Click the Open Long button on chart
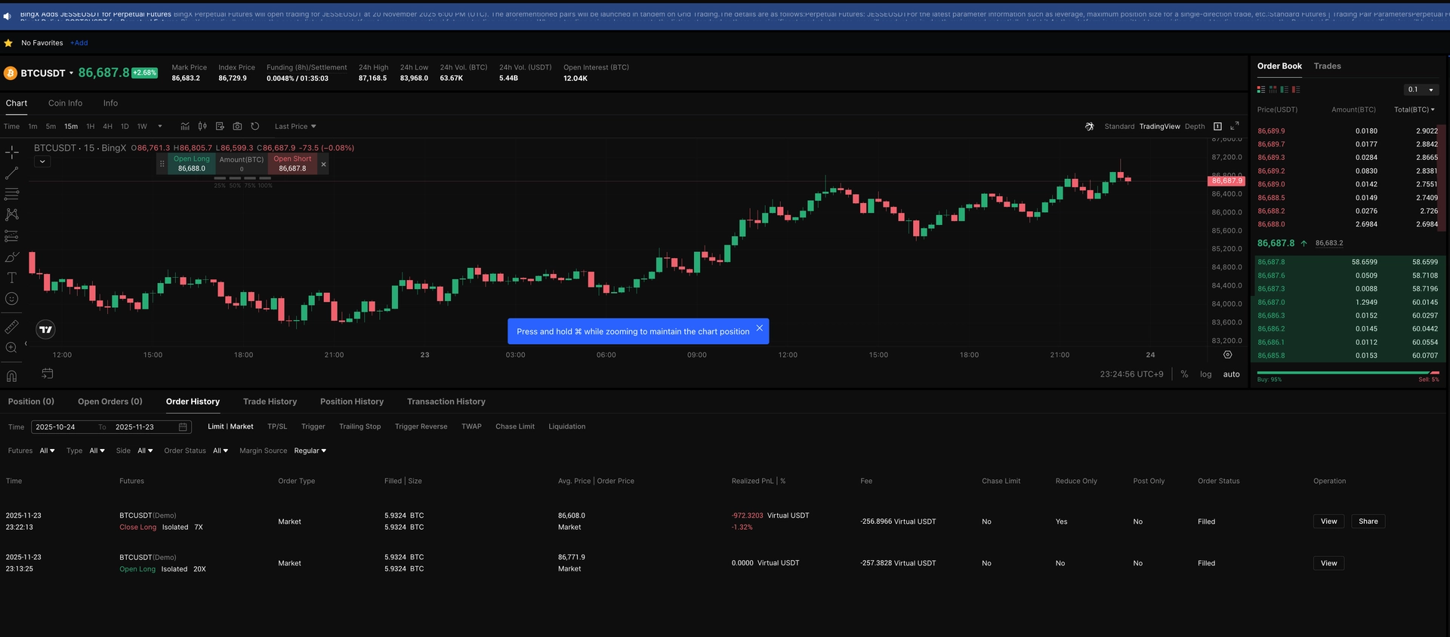 (x=192, y=164)
